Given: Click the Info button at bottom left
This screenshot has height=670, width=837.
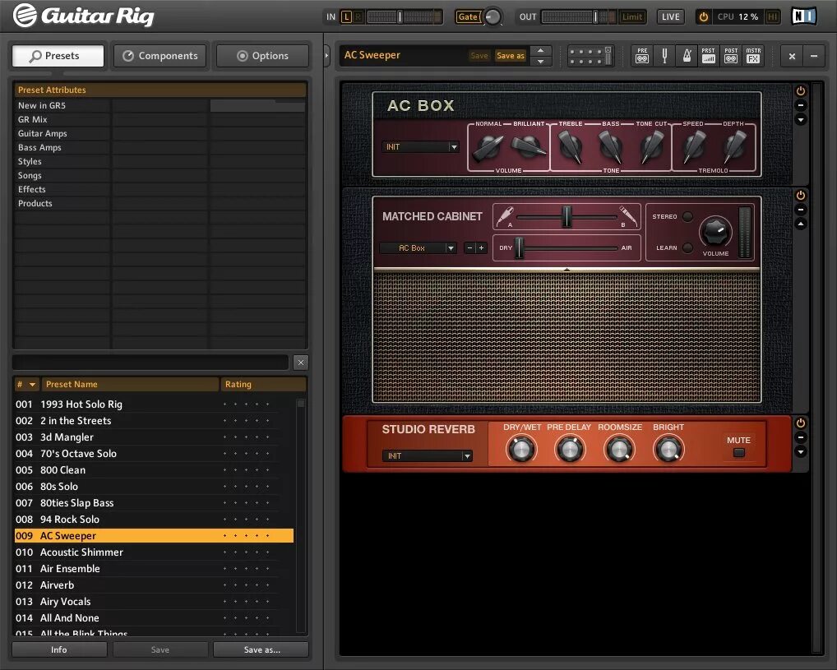Looking at the screenshot, I should pos(58,649).
